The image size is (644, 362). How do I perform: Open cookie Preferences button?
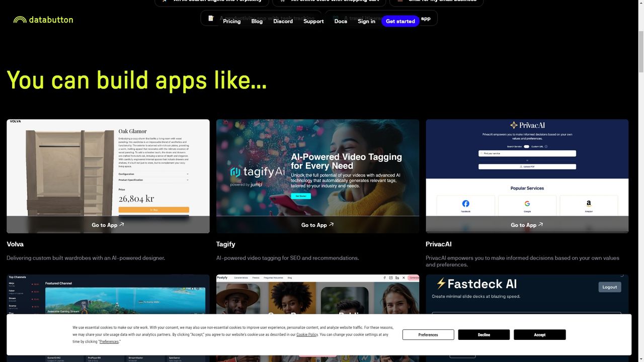428,335
